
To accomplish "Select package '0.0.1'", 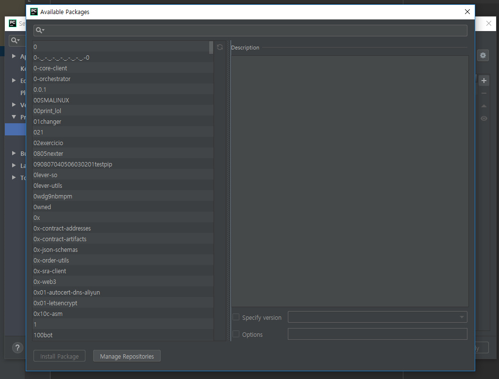I will [123, 89].
